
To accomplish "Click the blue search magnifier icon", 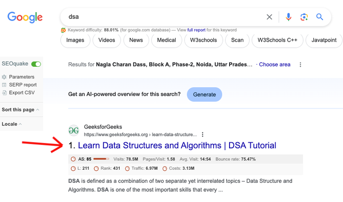I will point(320,17).
